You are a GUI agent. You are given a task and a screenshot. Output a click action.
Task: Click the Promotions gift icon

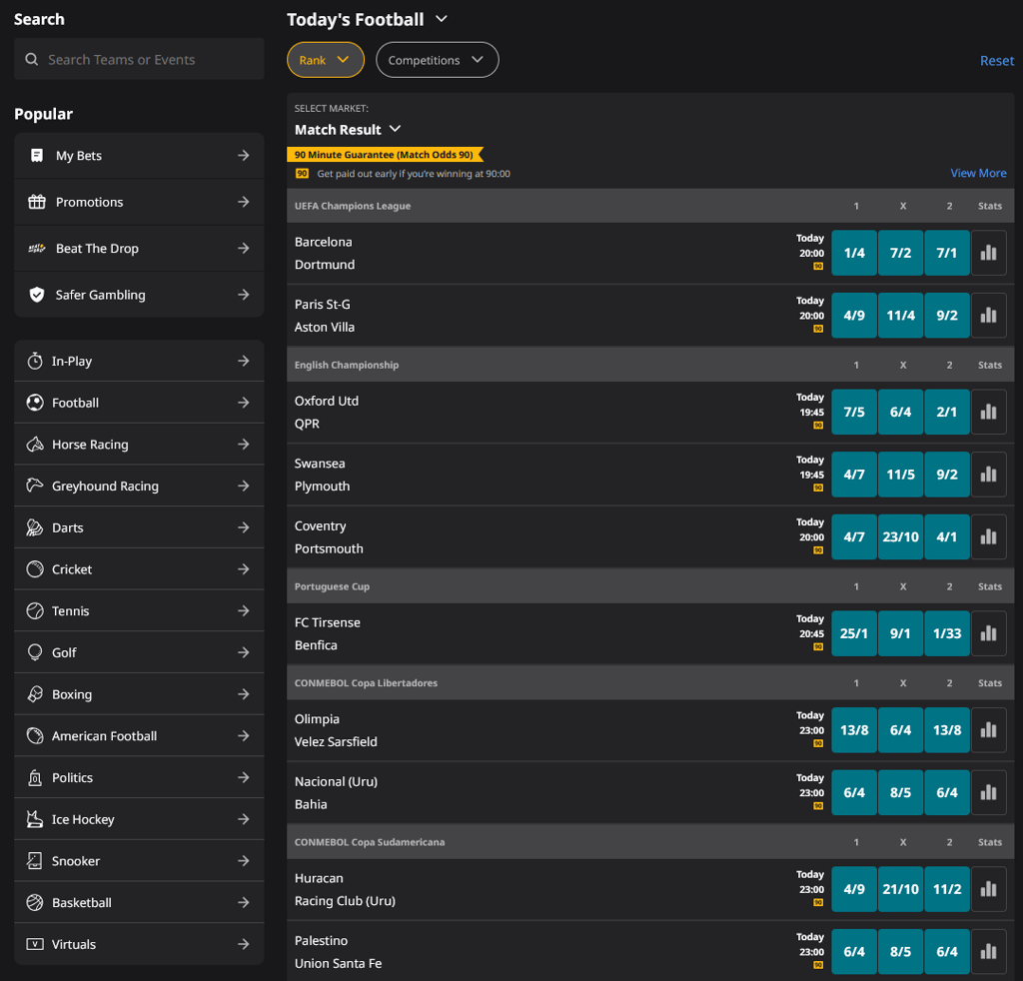pyautogui.click(x=37, y=202)
